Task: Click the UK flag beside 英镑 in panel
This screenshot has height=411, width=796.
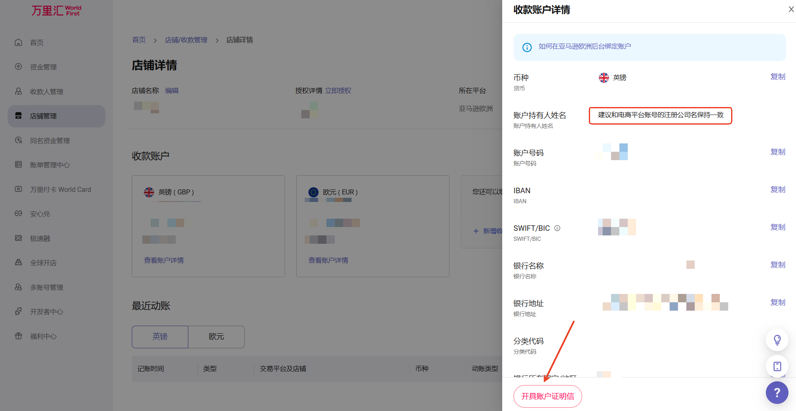Action: (604, 77)
